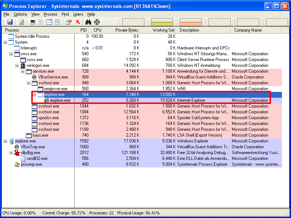Toggle the Show Lower Pane toolbar icon

click(x=49, y=22)
